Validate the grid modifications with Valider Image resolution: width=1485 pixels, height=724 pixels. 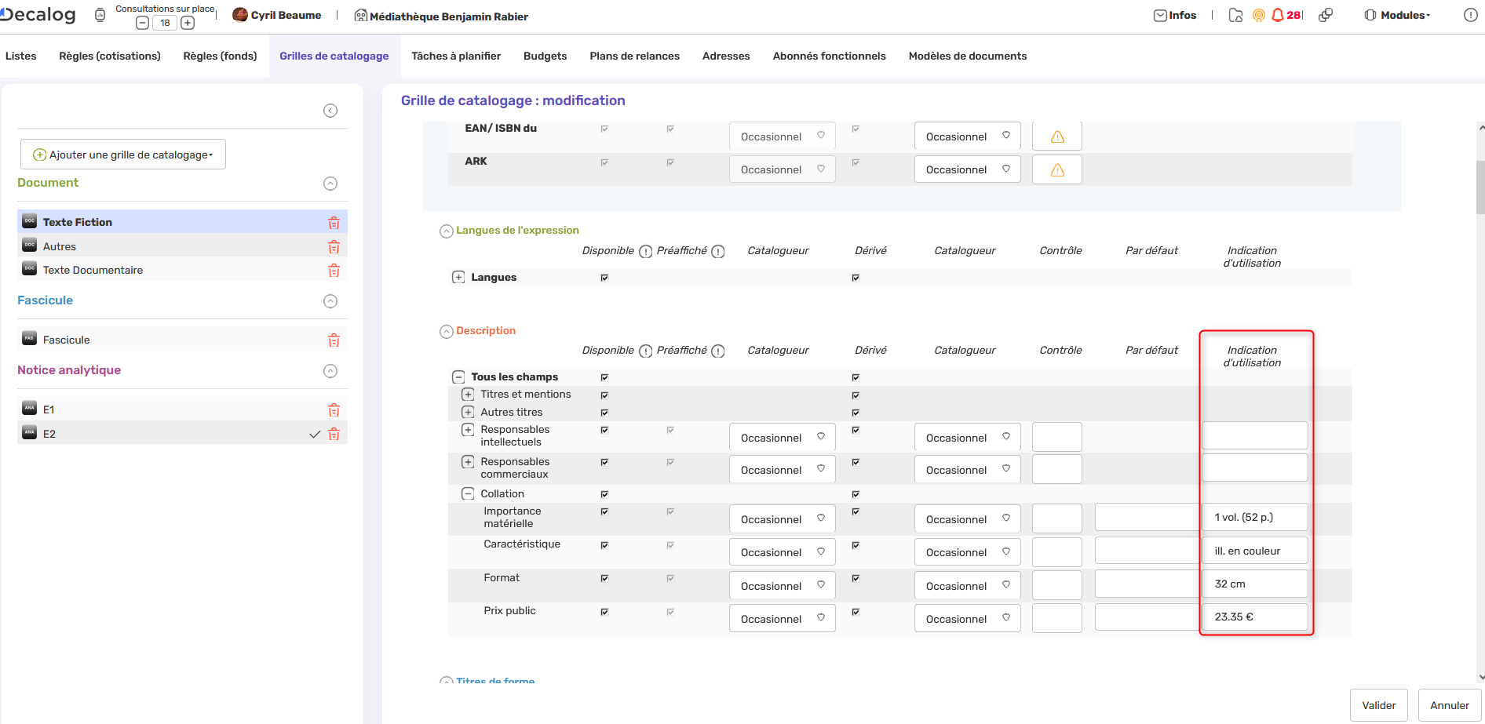[1378, 704]
